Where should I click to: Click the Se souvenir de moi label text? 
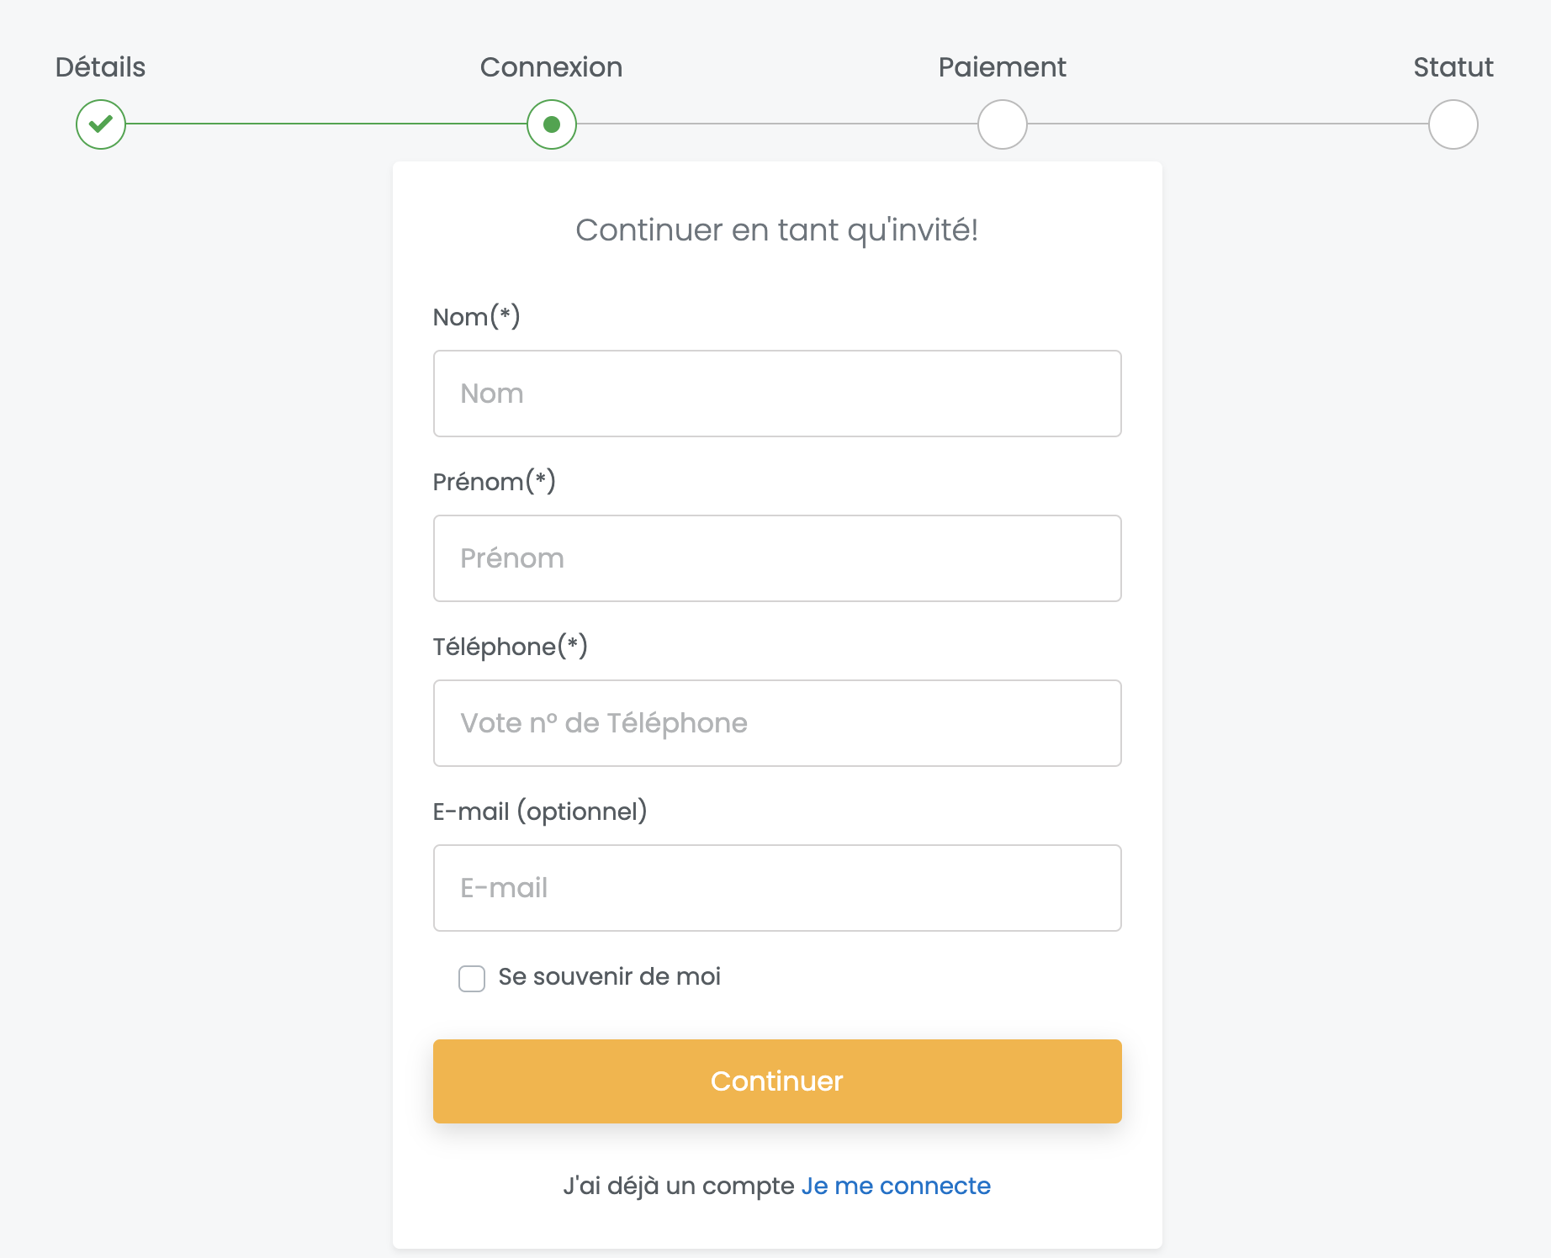pos(610,976)
